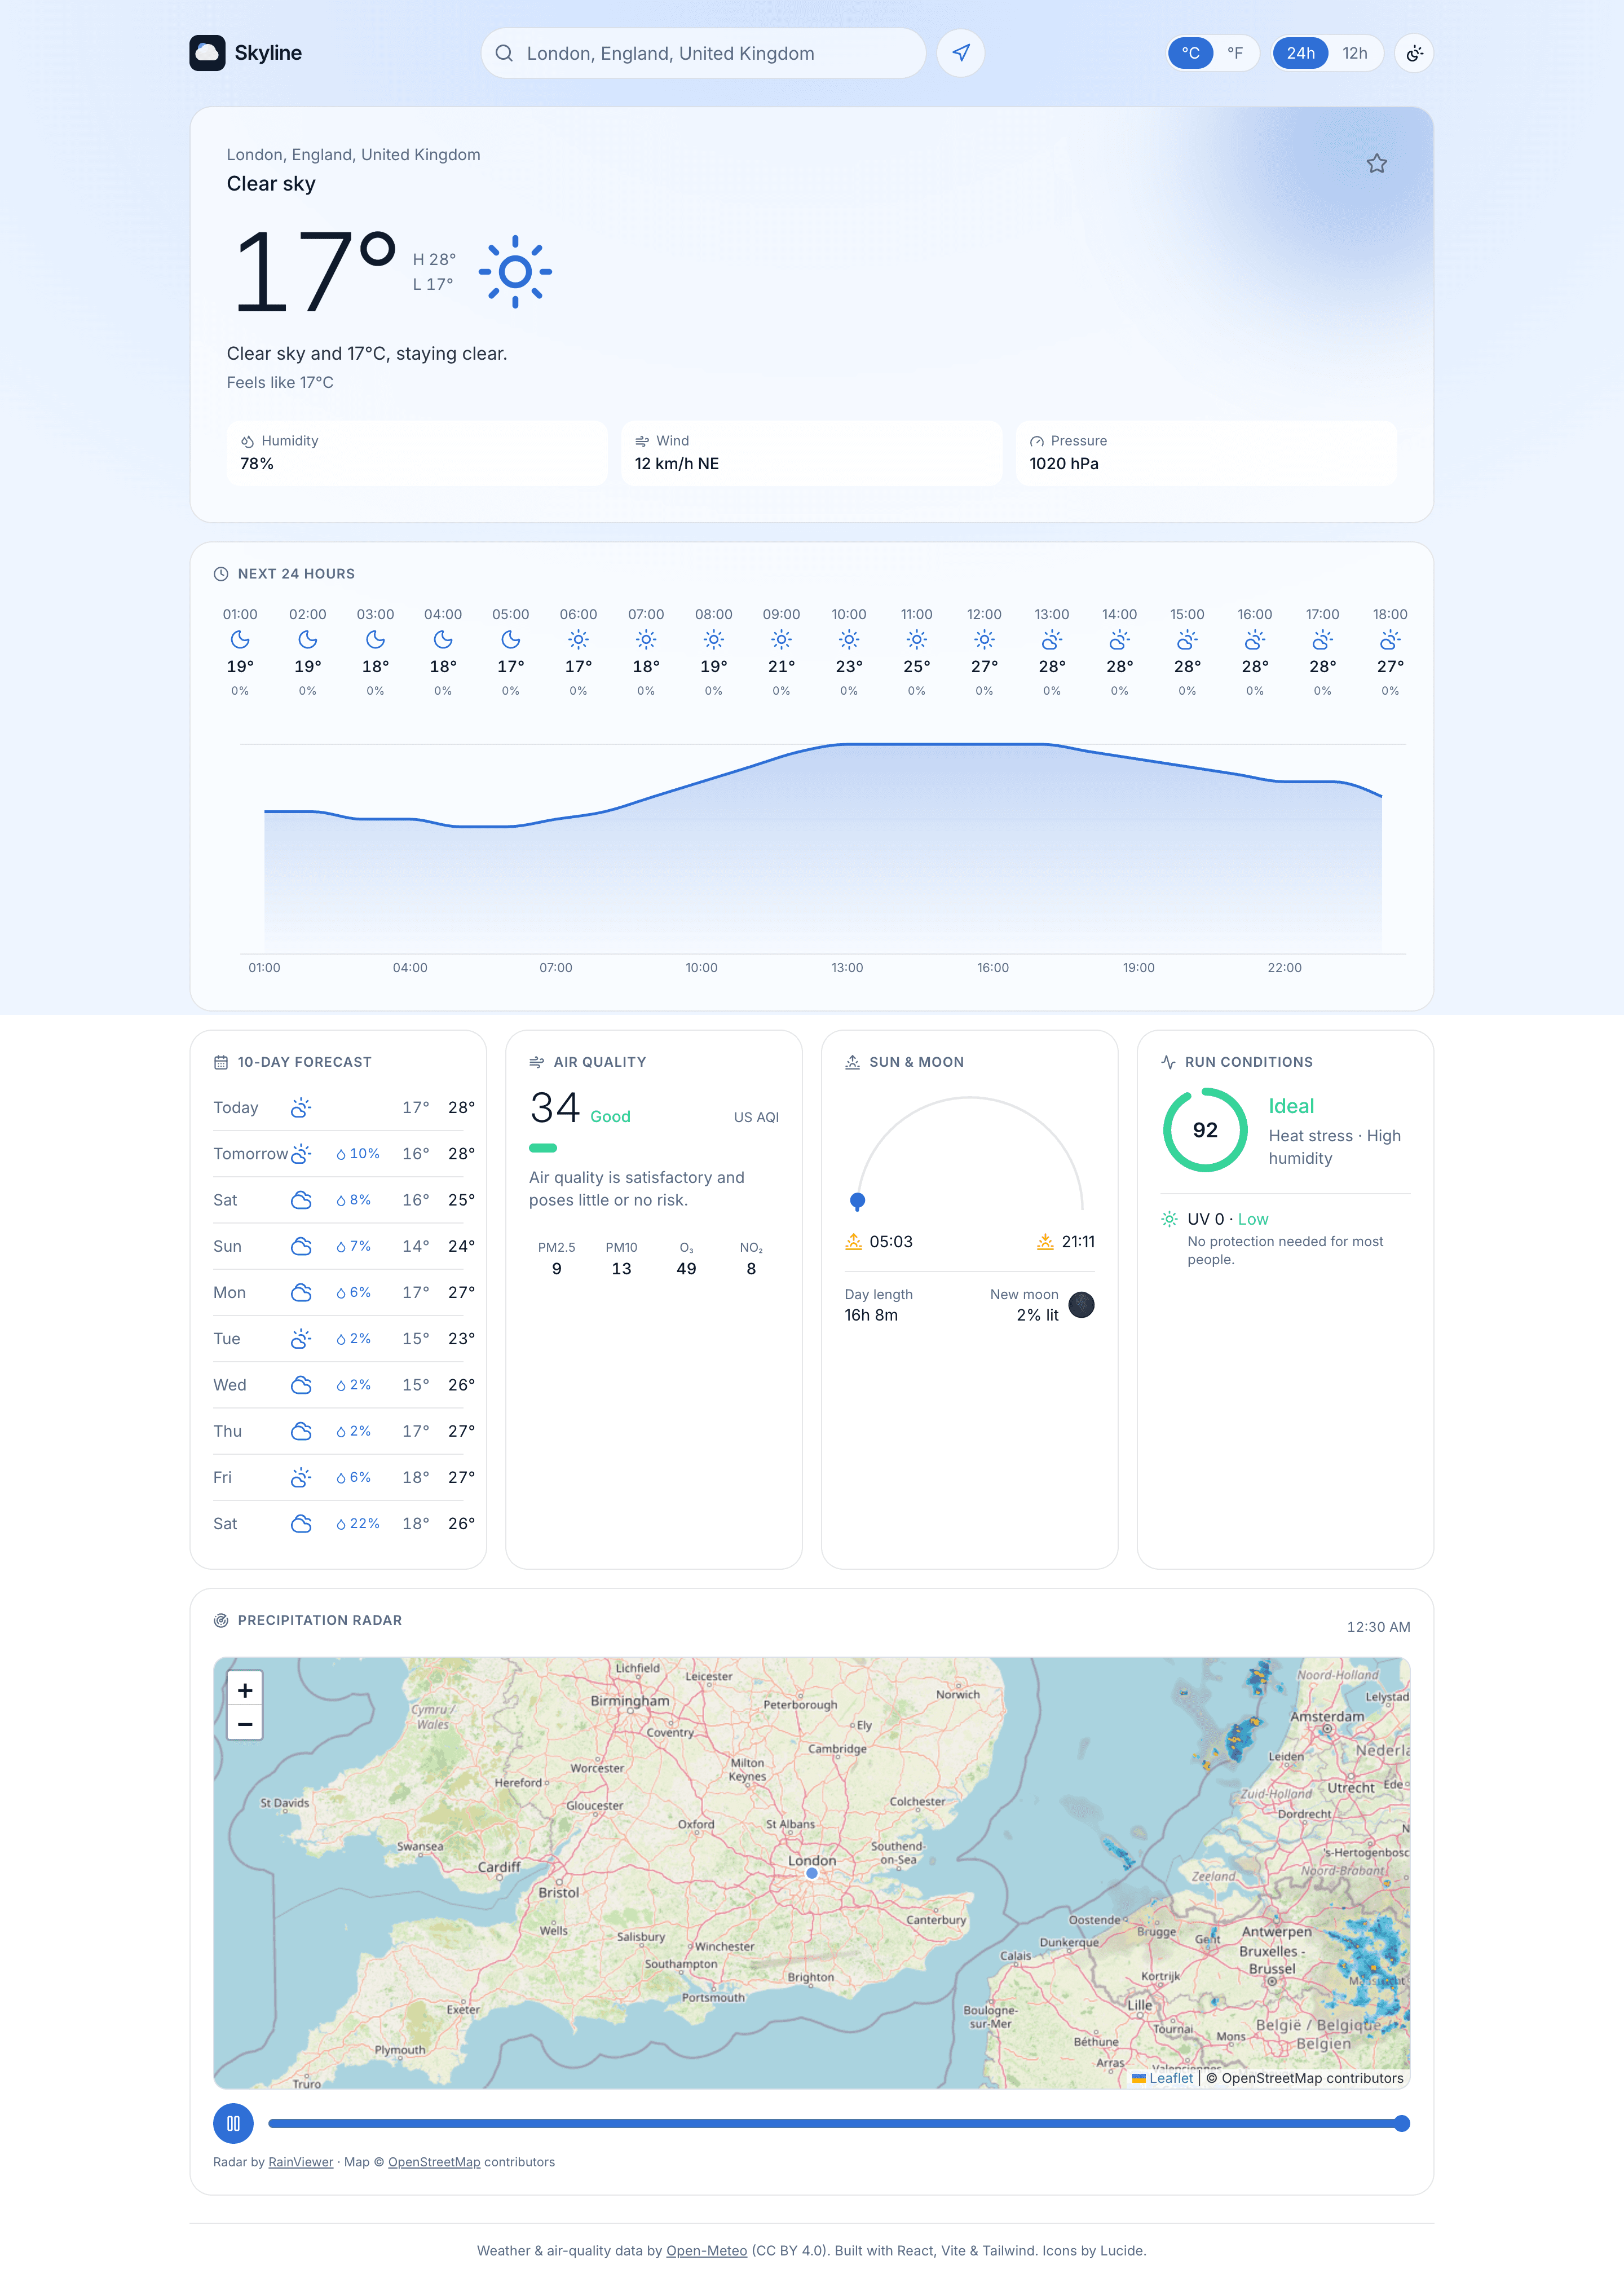Click the NO₂ value 8
Viewport: 1624px width, 2287px height.
pyautogui.click(x=751, y=1269)
